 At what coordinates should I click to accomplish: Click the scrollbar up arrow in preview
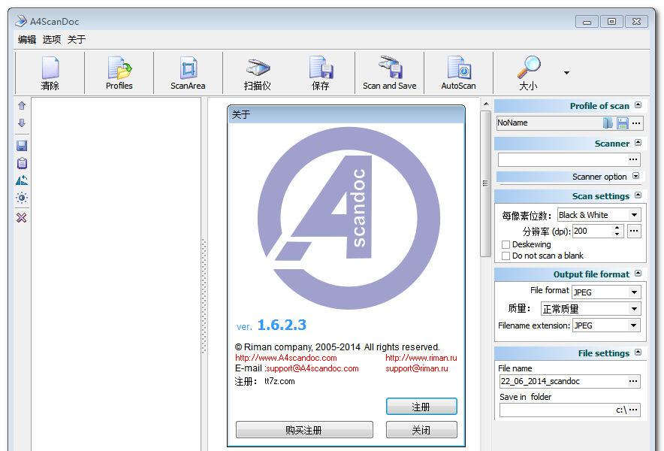[486, 104]
